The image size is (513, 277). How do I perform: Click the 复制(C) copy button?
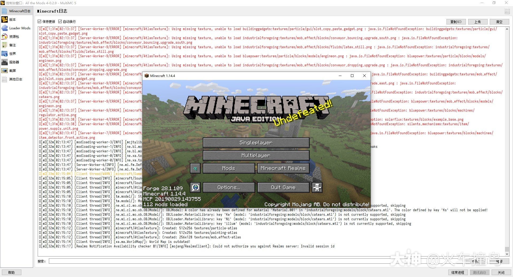click(x=456, y=22)
